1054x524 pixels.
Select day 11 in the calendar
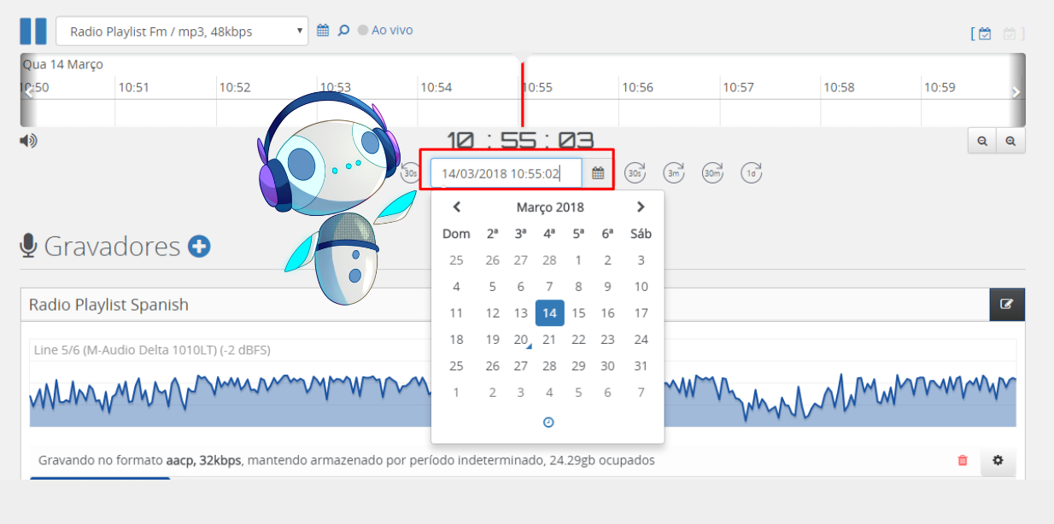point(456,313)
